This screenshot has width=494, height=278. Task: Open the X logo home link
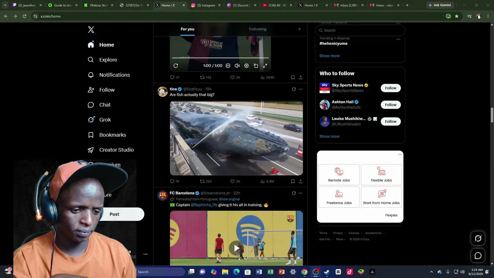coord(91,30)
